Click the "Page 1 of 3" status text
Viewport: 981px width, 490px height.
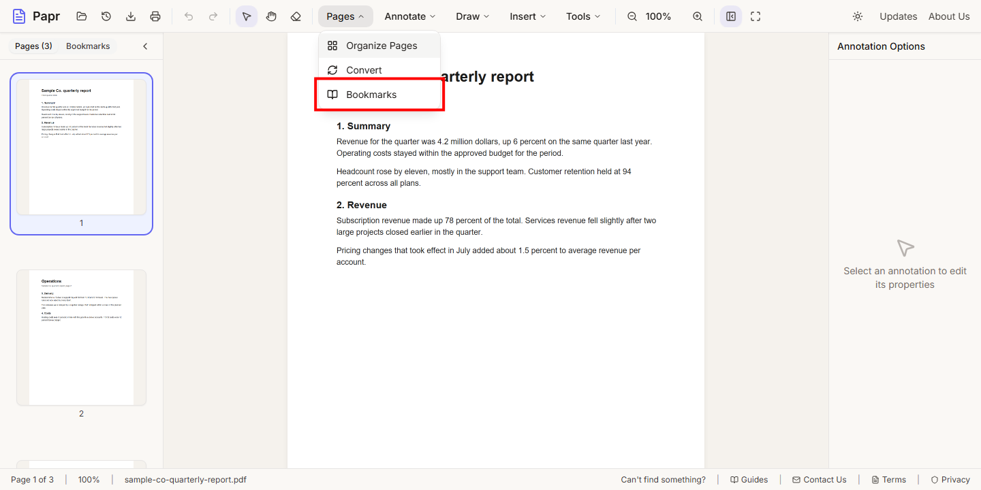point(32,480)
